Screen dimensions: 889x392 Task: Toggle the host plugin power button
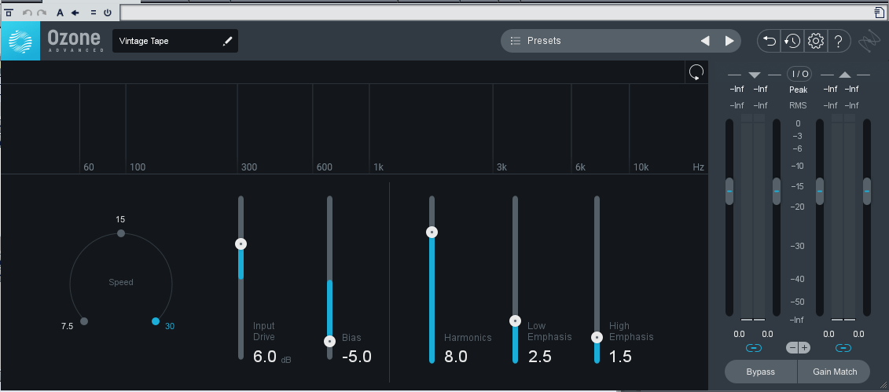107,13
